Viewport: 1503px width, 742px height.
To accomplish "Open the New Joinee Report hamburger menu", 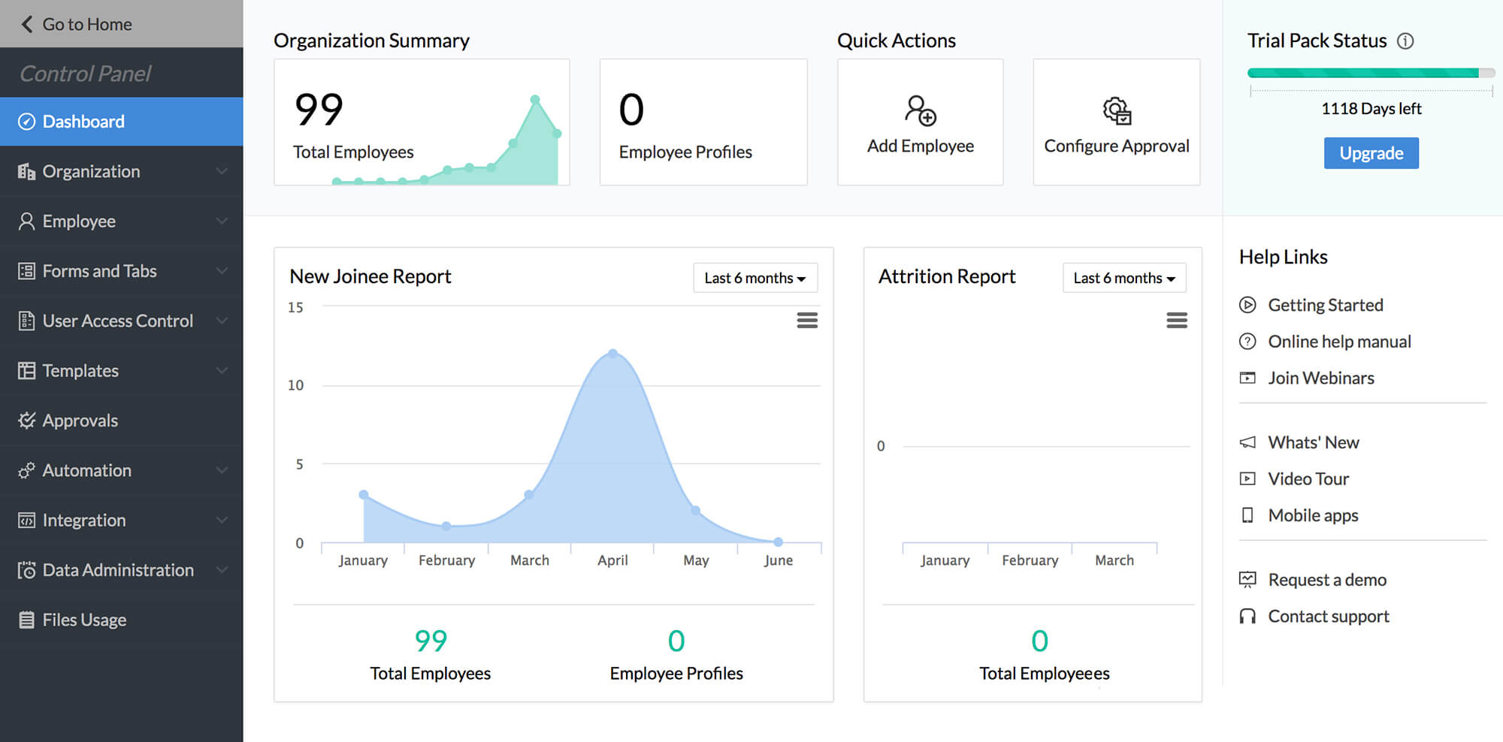I will 807,321.
